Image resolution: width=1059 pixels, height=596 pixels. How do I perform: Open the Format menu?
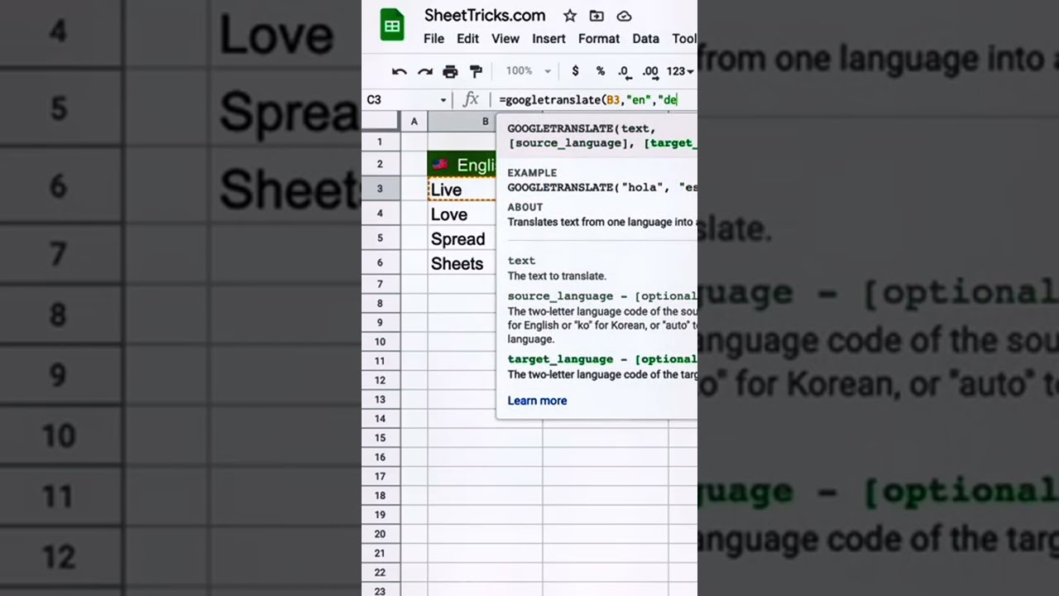coord(599,39)
